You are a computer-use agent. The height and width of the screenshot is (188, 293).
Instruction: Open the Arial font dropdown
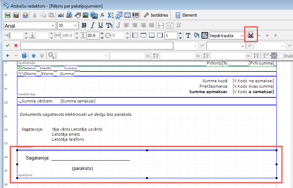[x=53, y=26]
